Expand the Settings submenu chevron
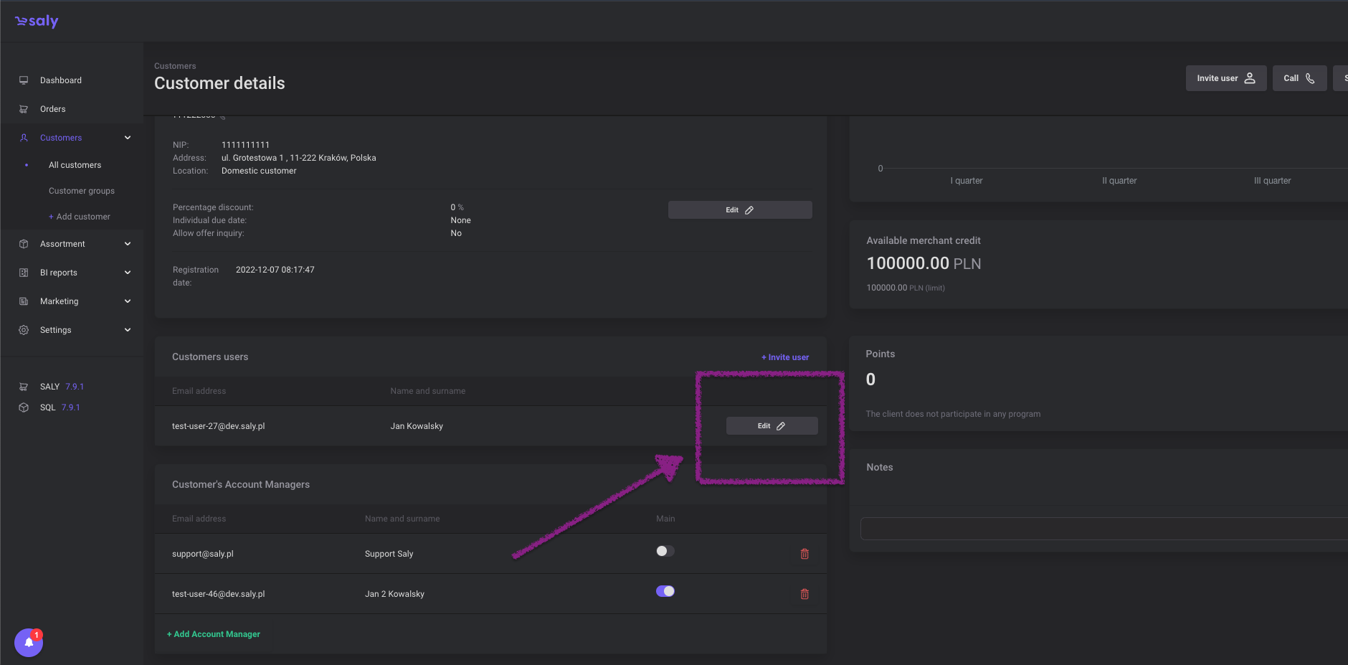 point(128,330)
